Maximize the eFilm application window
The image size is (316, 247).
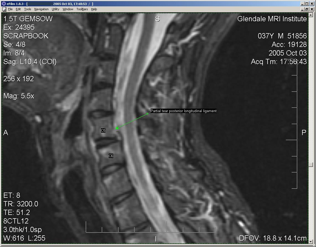[307, 4]
